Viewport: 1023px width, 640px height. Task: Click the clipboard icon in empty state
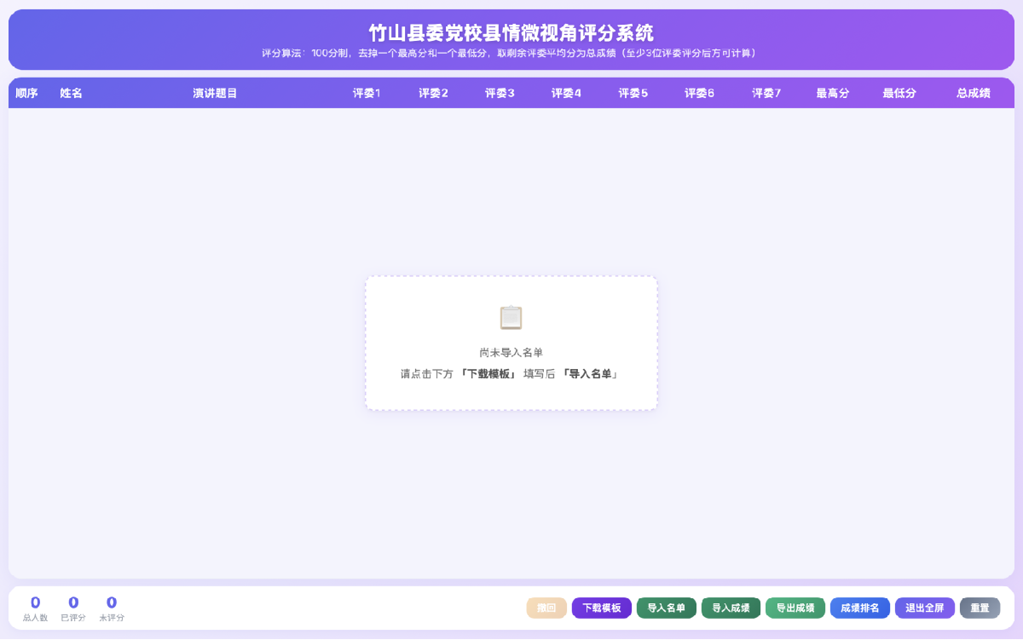[511, 318]
